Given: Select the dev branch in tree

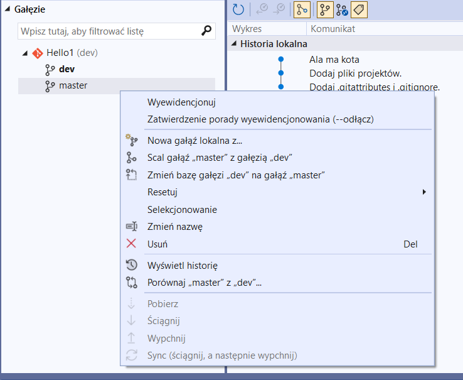Looking at the screenshot, I should point(67,69).
